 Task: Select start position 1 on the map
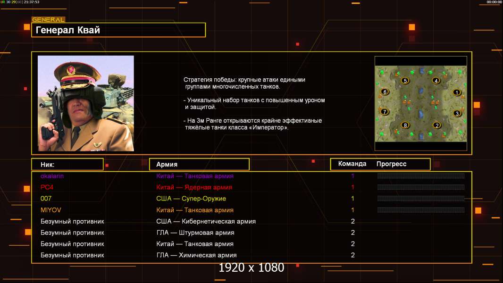click(456, 92)
